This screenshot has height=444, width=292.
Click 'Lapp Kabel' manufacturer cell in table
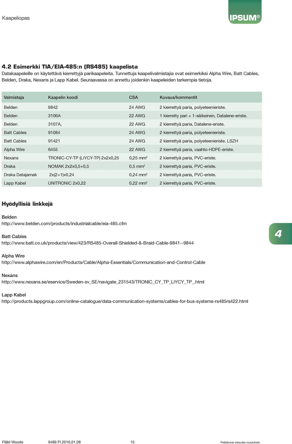(x=15, y=183)
